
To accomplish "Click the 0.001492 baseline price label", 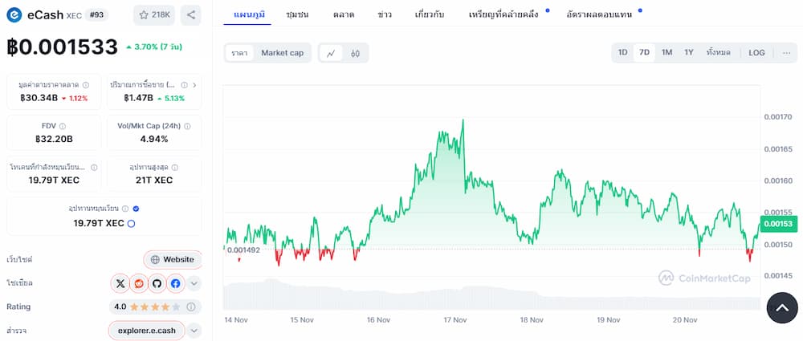I will [x=243, y=250].
